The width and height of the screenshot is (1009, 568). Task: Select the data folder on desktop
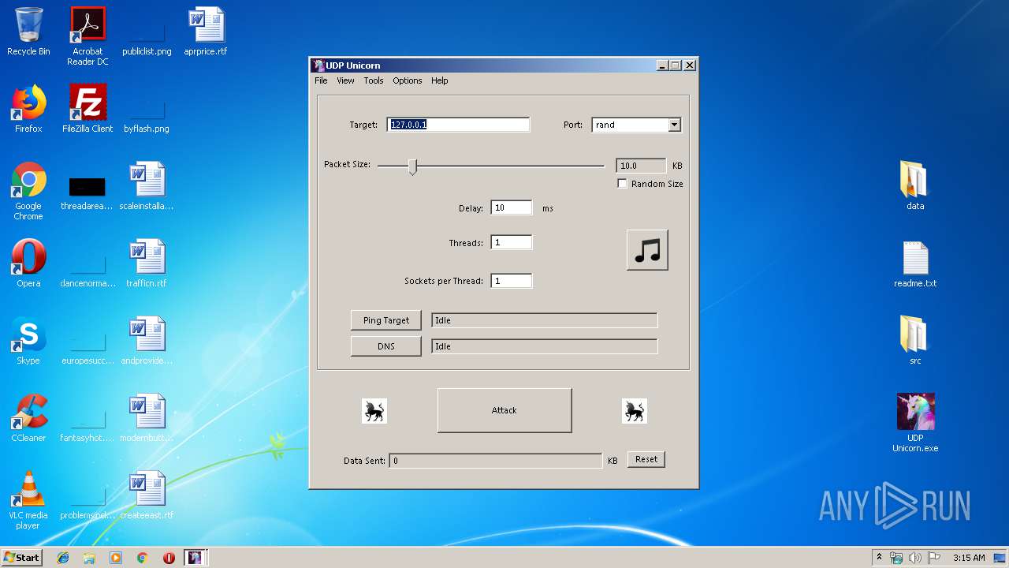tap(915, 186)
